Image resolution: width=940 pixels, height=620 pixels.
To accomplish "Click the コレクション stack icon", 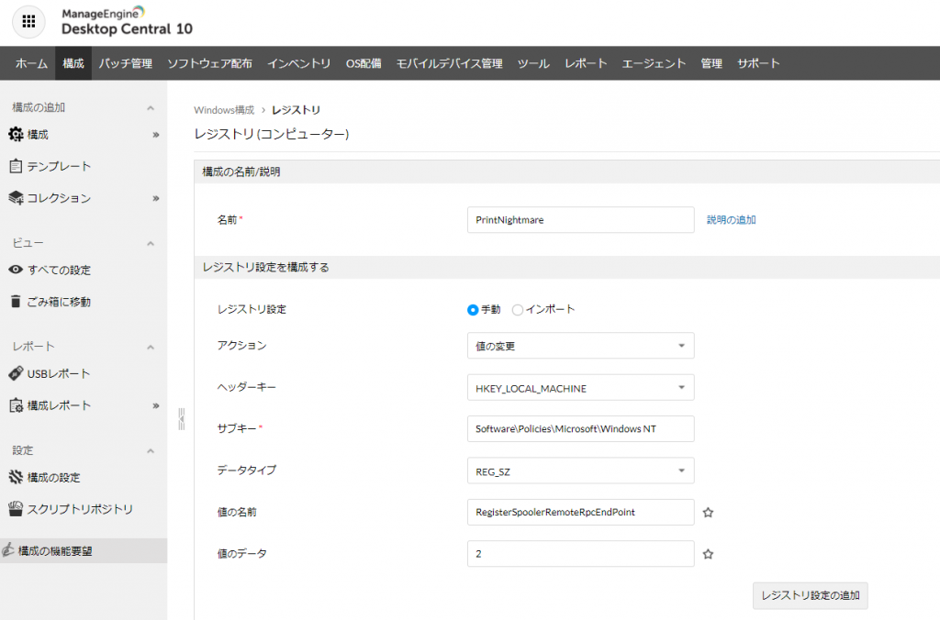I will pos(16,198).
